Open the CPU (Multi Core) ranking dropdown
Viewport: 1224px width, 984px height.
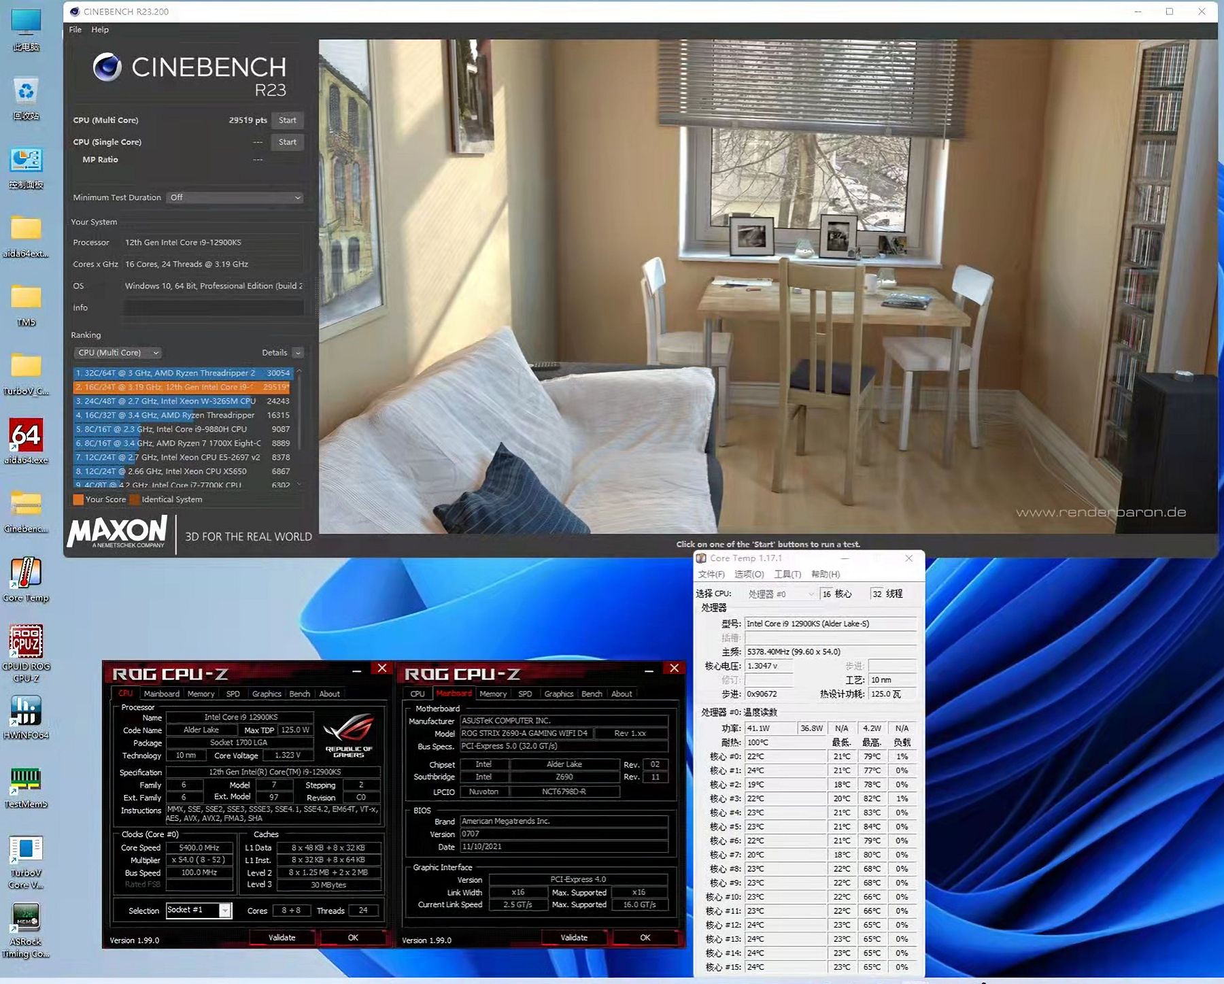tap(117, 353)
